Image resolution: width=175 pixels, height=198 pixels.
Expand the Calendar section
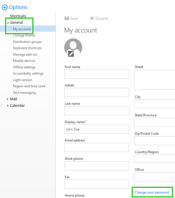(x=8, y=106)
